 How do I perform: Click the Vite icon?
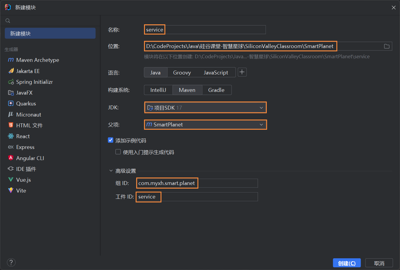(x=11, y=190)
